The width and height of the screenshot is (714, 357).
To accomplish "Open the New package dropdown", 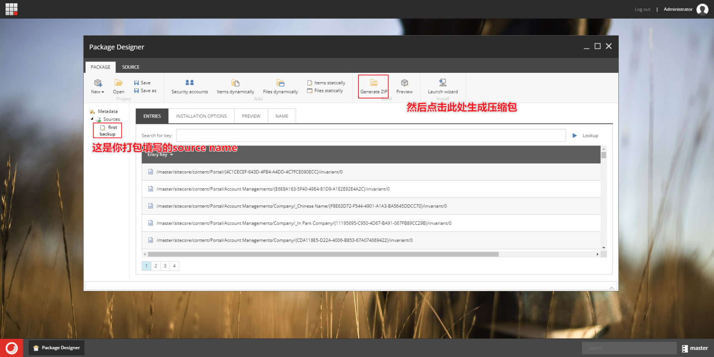I will click(97, 86).
